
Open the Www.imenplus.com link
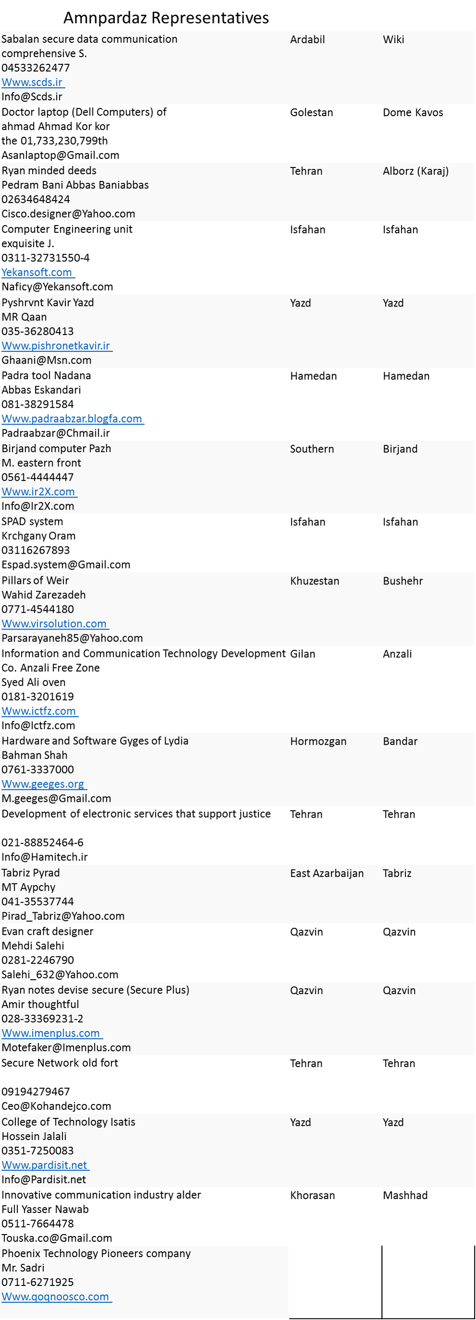click(x=51, y=1033)
